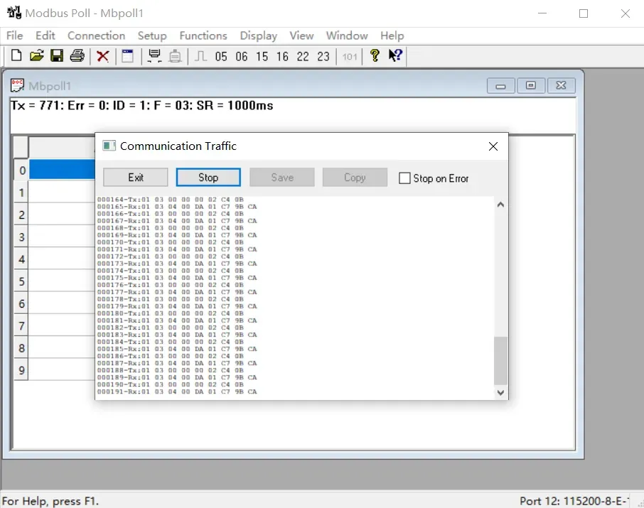Open the Functions menu

coord(203,36)
